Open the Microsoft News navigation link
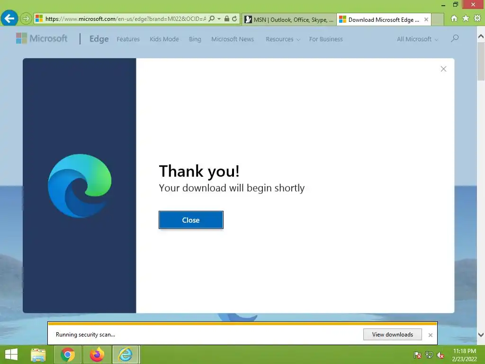The height and width of the screenshot is (364, 485). pos(233,39)
